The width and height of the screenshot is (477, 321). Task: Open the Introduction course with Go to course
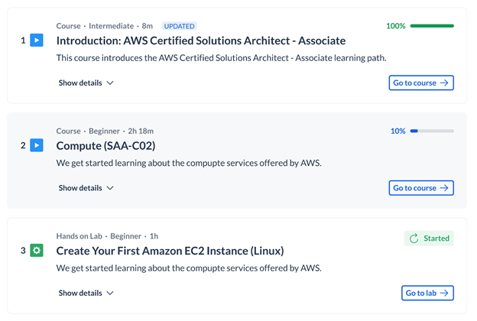(x=421, y=83)
